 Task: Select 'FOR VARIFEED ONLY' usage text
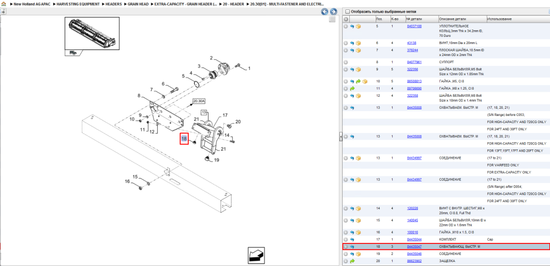coord(503,165)
